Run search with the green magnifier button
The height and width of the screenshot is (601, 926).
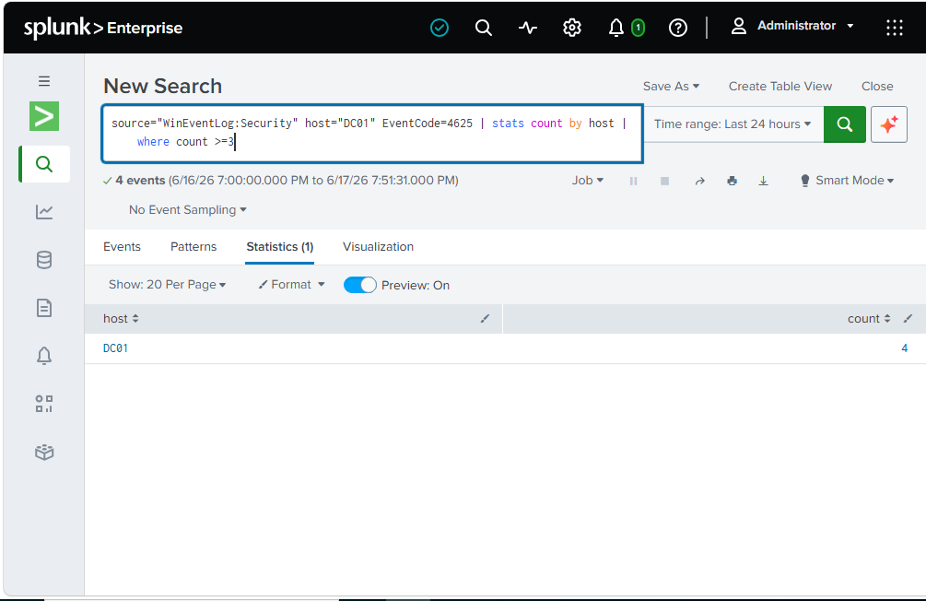tap(845, 124)
